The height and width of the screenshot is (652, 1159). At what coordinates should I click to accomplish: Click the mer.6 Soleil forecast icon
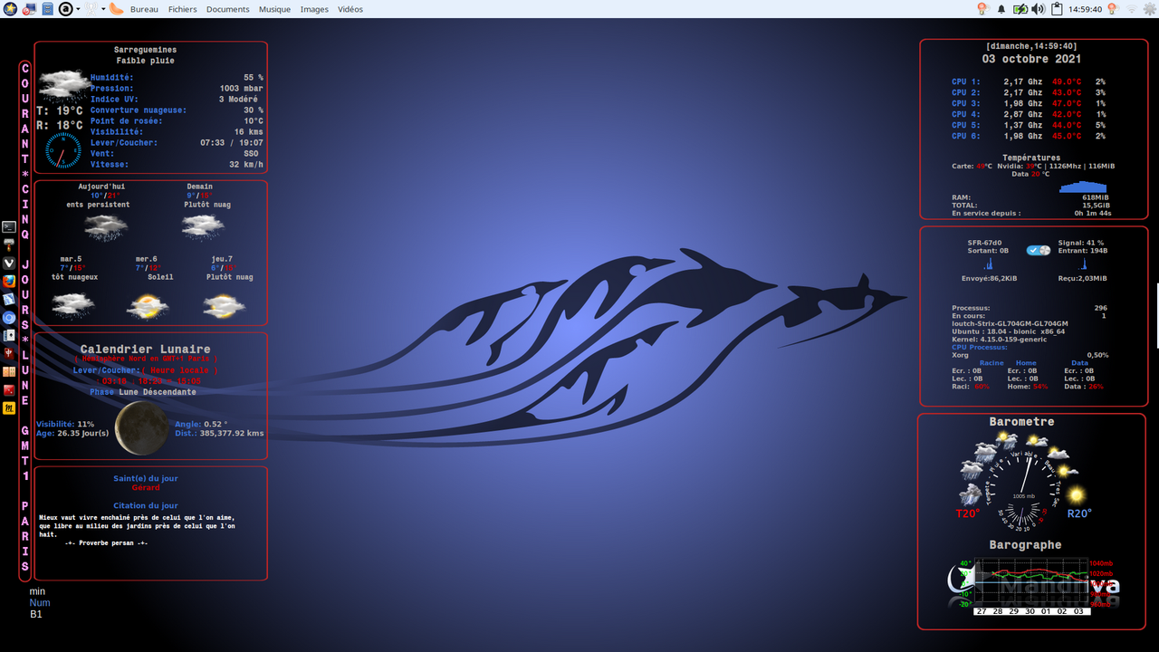pyautogui.click(x=147, y=306)
